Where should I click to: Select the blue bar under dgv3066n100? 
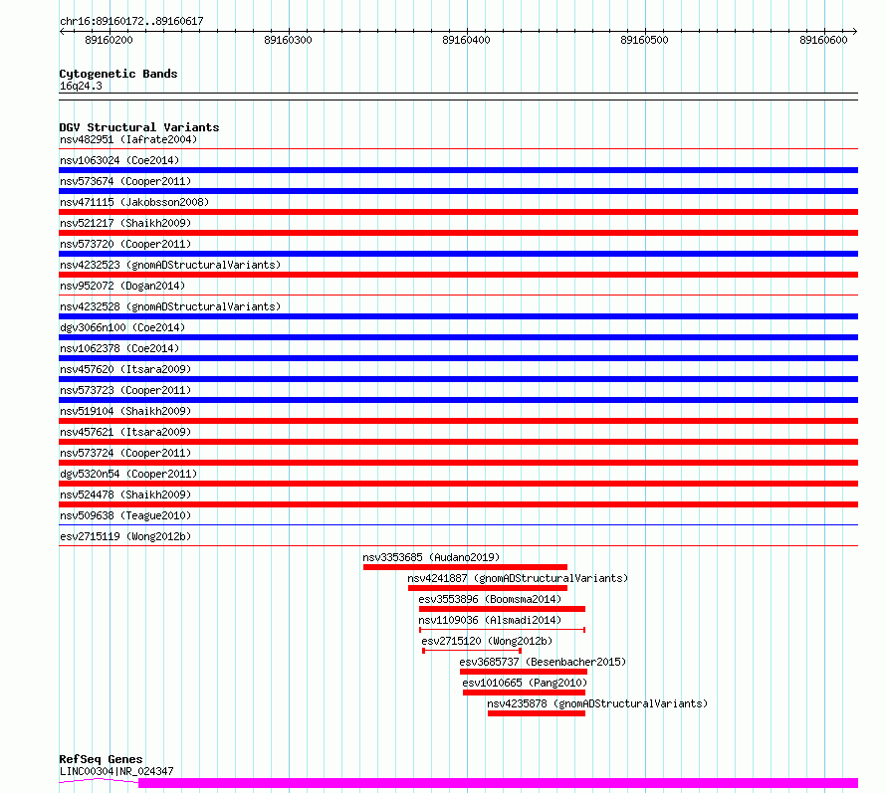tap(458, 337)
